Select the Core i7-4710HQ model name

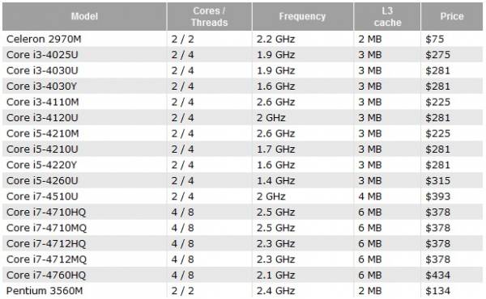[x=46, y=213]
